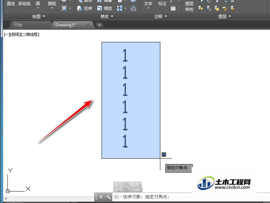Click the 标注 dimension tool
This screenshot has width=270, height=203.
(x=162, y=4)
